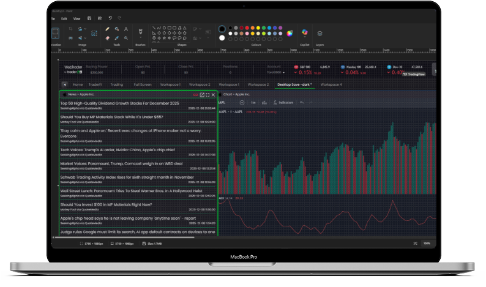486x287 pixels.
Task: Click the Indicators button on the chart
Action: [283, 103]
